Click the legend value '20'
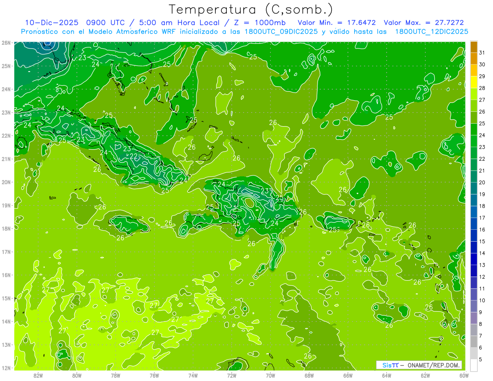493x381 pixels. (x=482, y=182)
